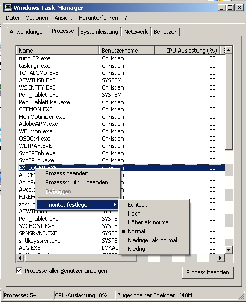Switch to the 'Netzwerk' tab
The width and height of the screenshot is (246, 302).
pyautogui.click(x=136, y=32)
